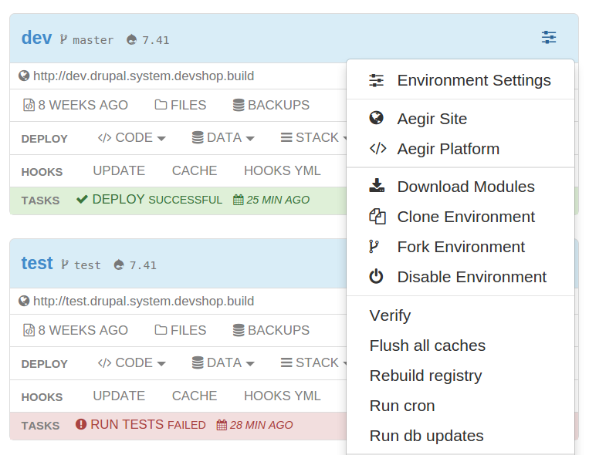Click UPDATE in test HOOKS row

click(119, 396)
